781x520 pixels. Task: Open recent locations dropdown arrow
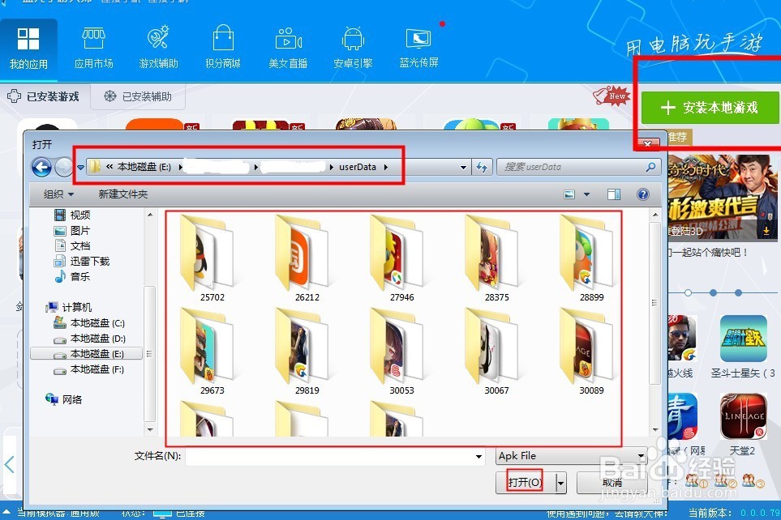click(x=80, y=167)
